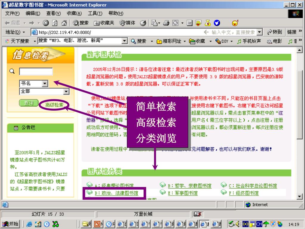Open the 全部 category dropdown
Image resolution: width=305 pixels, height=229 pixels.
[x=66, y=91]
